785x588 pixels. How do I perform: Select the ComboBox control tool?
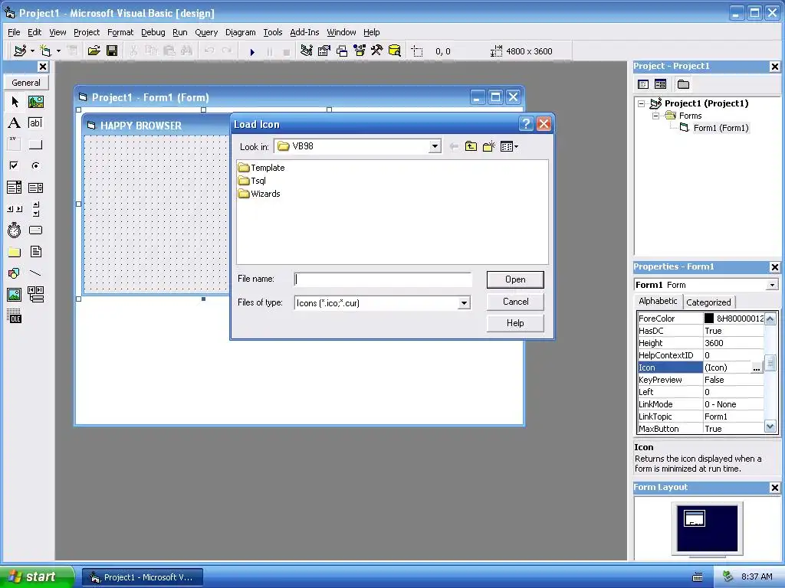coord(15,188)
